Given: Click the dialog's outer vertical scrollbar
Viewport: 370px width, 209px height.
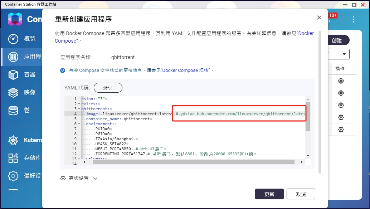Looking at the screenshot, I should point(320,102).
